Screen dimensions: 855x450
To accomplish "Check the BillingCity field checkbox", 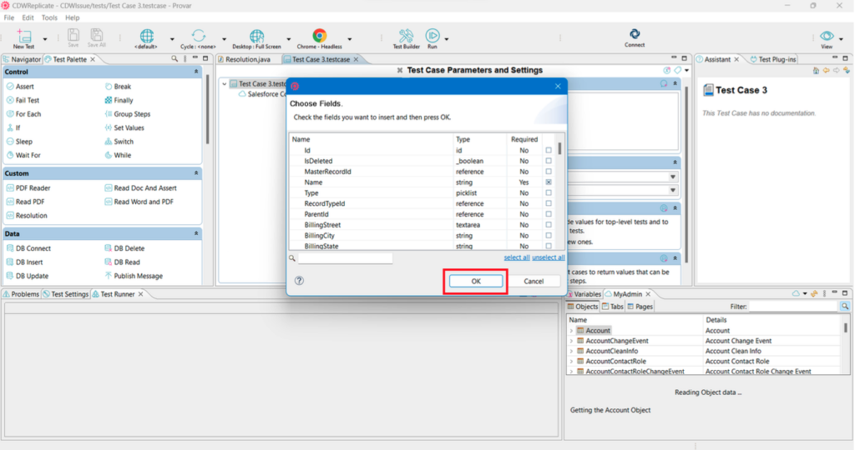I will pos(549,236).
